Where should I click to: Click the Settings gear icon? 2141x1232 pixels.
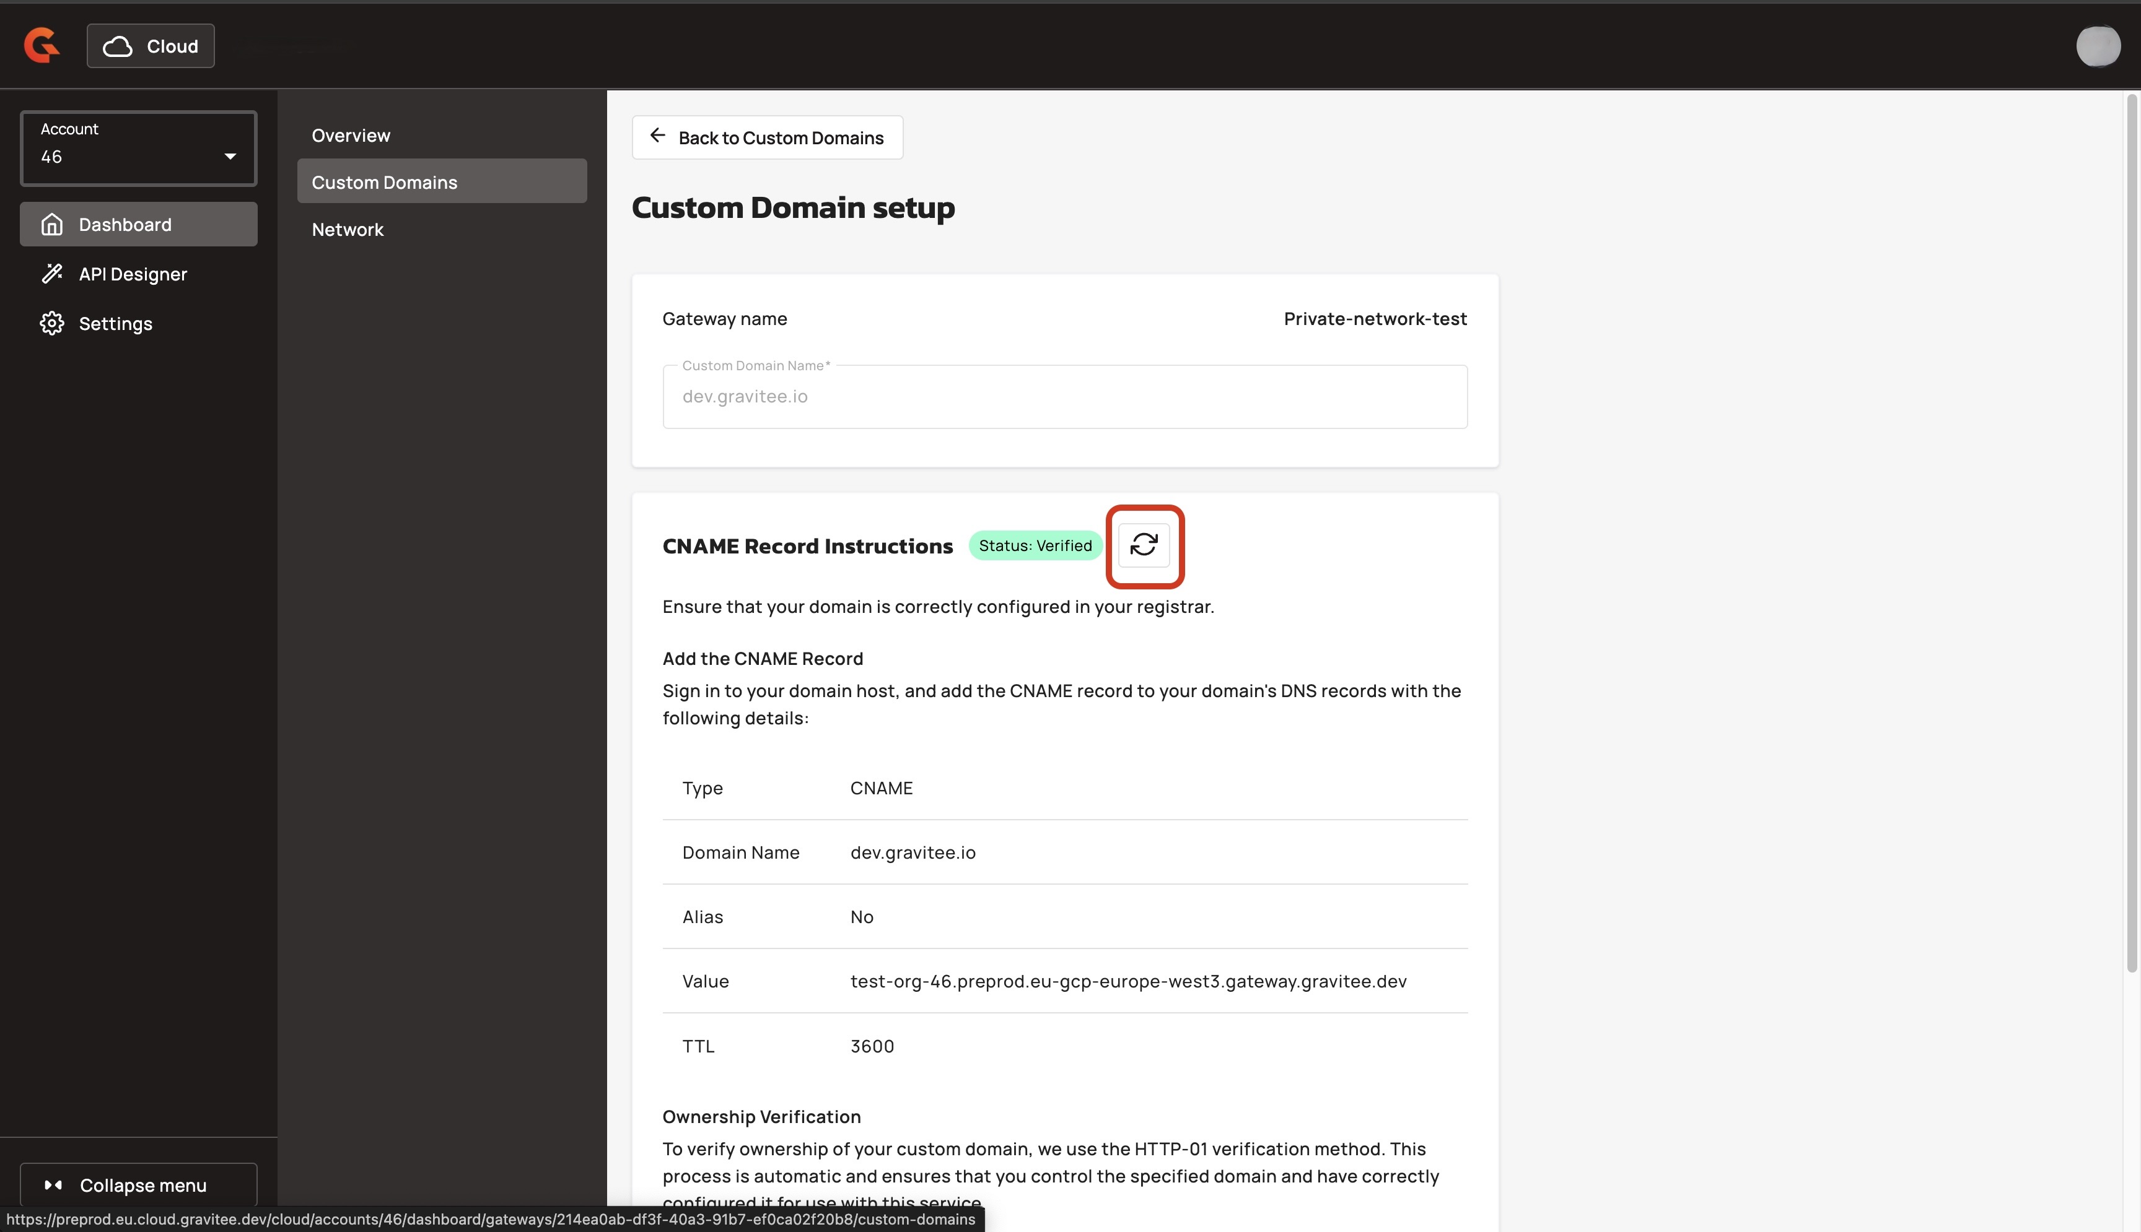[51, 323]
